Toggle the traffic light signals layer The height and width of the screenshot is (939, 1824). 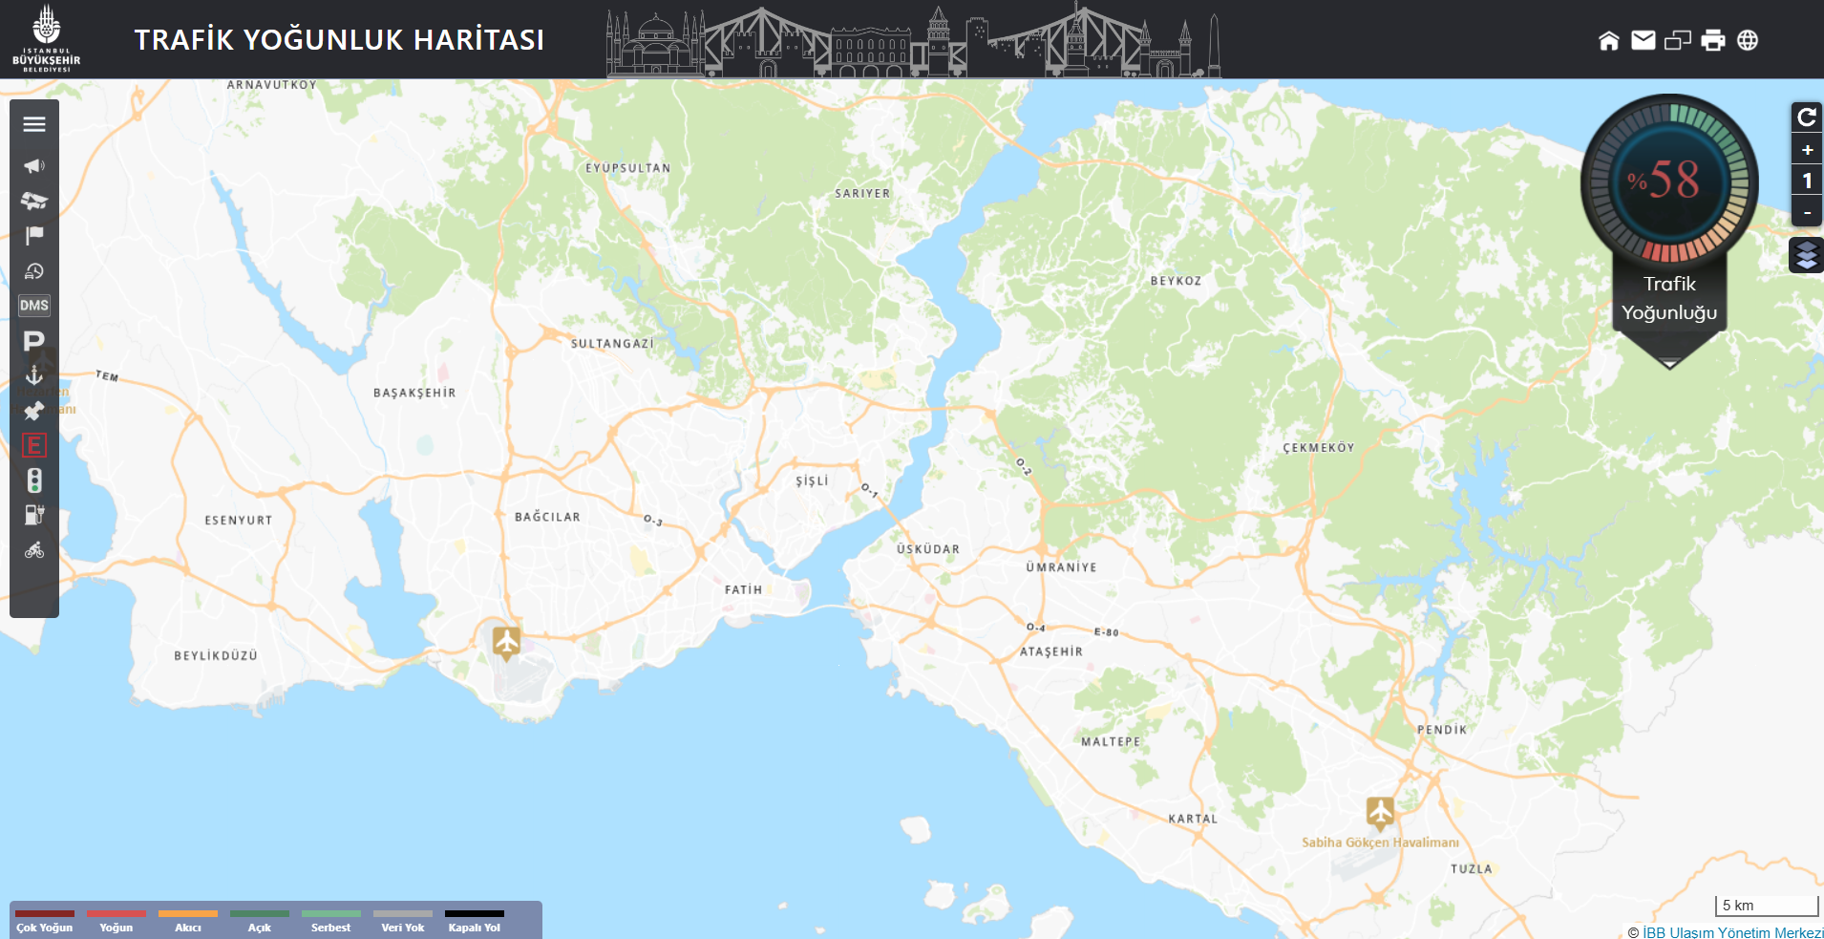[34, 480]
